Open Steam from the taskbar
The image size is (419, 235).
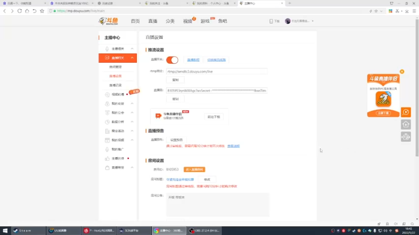(x=28, y=230)
